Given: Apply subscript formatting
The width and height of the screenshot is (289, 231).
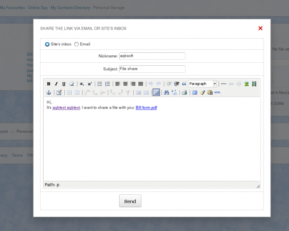Looking at the screenshot, I should pyautogui.click(x=82, y=84).
